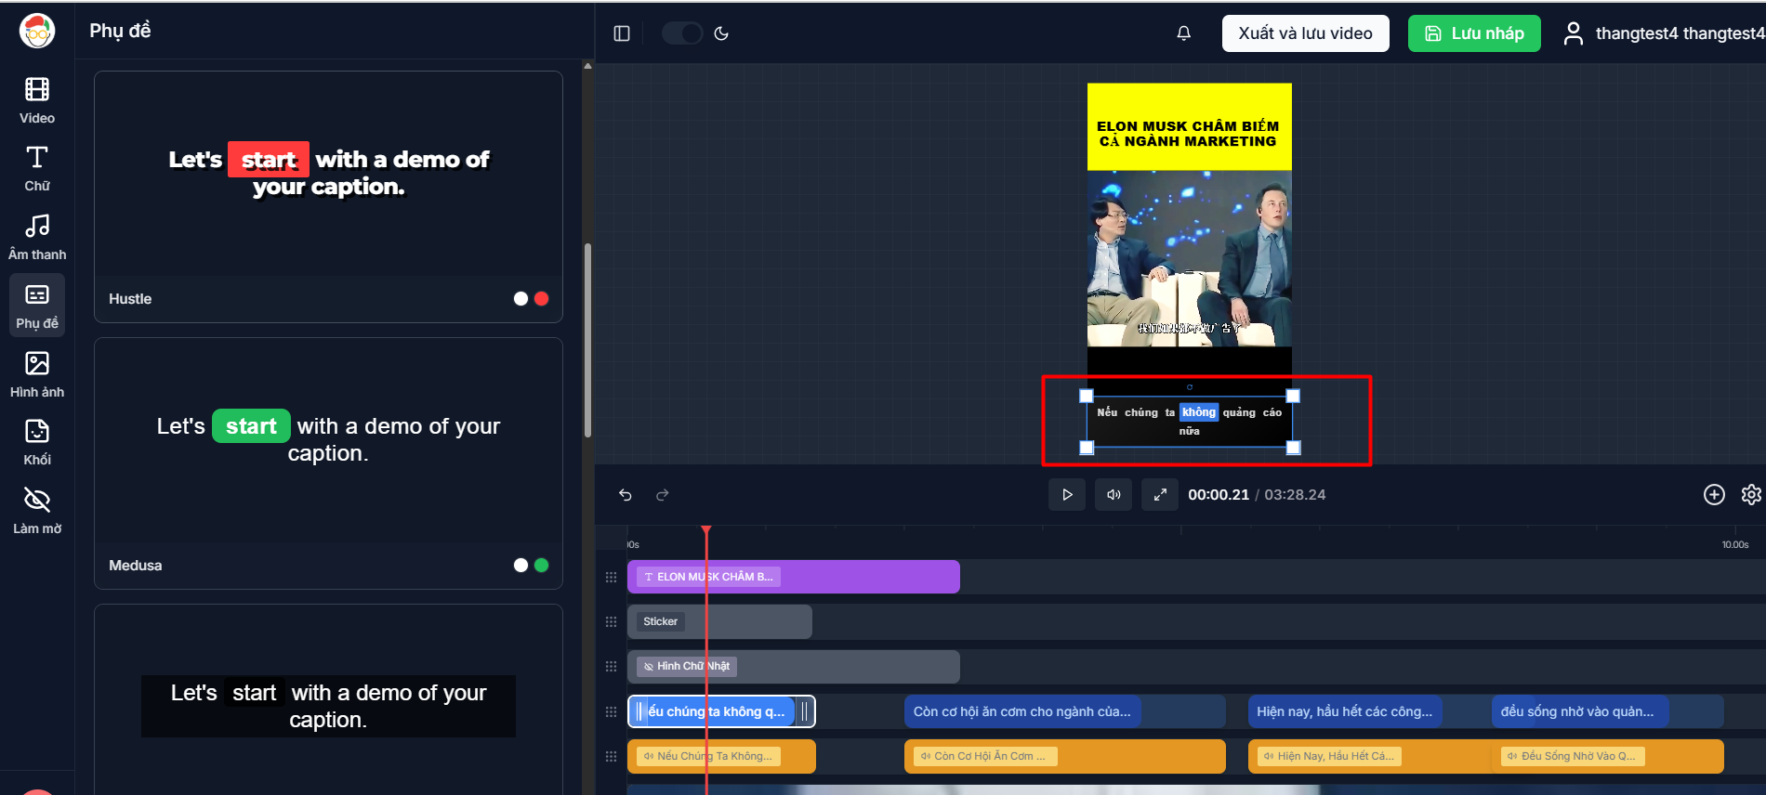Select subtitle clip Hiện nay, hầu hết
The height and width of the screenshot is (795, 1766).
pos(1345,711)
